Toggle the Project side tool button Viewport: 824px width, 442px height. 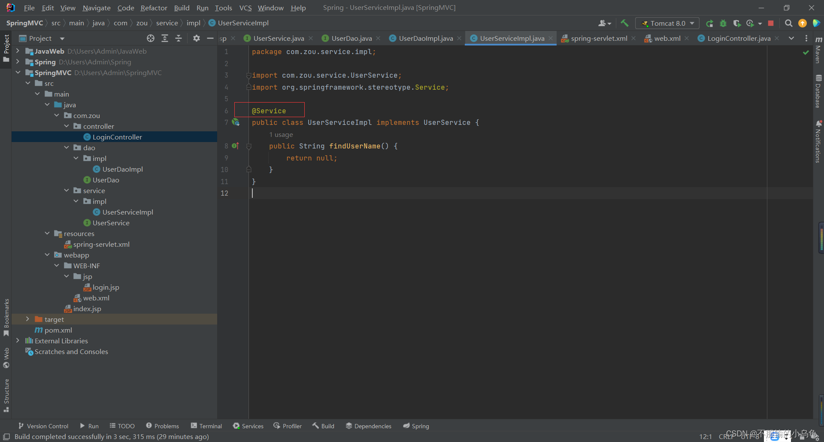(6, 48)
